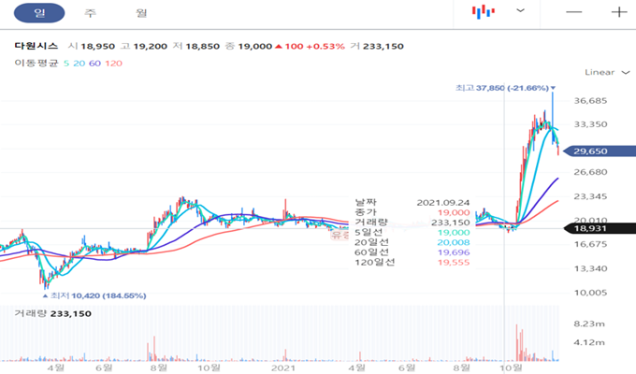Click the 다원시스 stock name

click(36, 46)
